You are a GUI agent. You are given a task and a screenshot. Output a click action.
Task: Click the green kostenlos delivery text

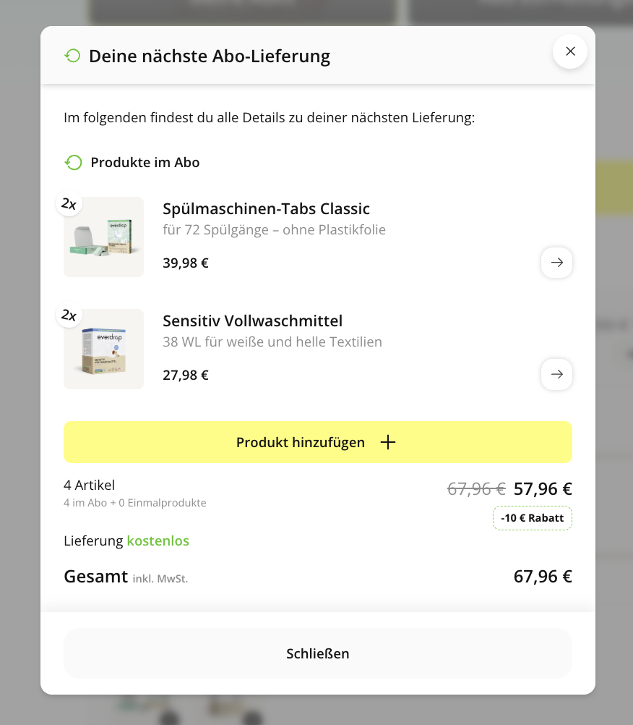pos(158,540)
